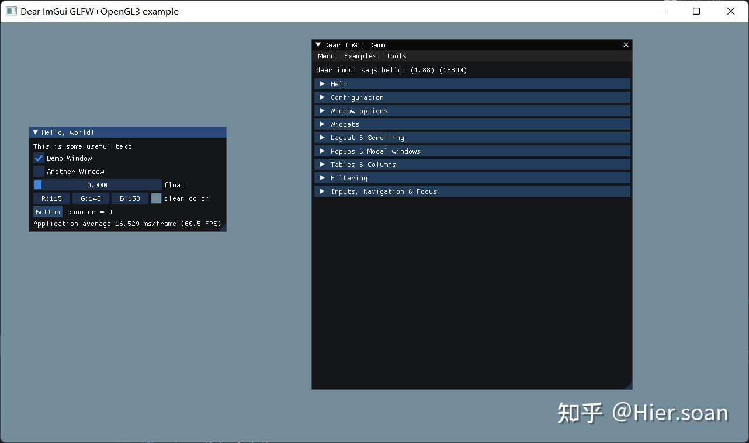The width and height of the screenshot is (749, 443).
Task: Click the app icon in the OS title bar
Action: tap(11, 11)
